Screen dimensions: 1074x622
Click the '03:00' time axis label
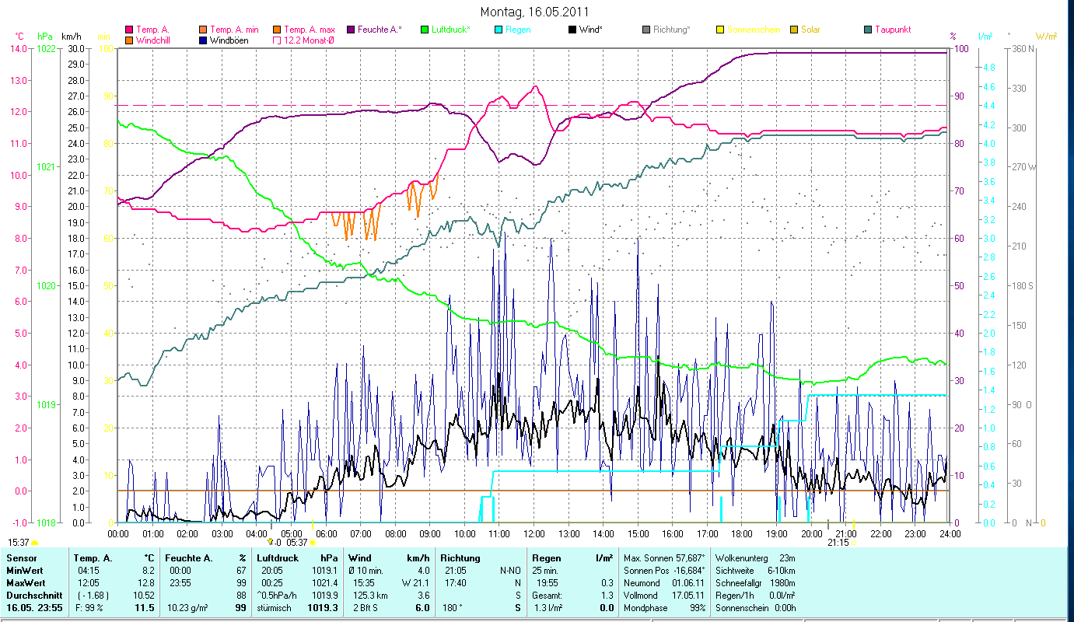(222, 533)
